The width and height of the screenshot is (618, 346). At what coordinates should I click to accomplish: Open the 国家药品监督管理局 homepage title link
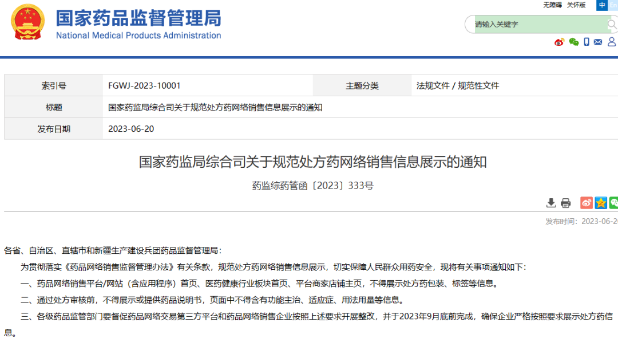(138, 18)
